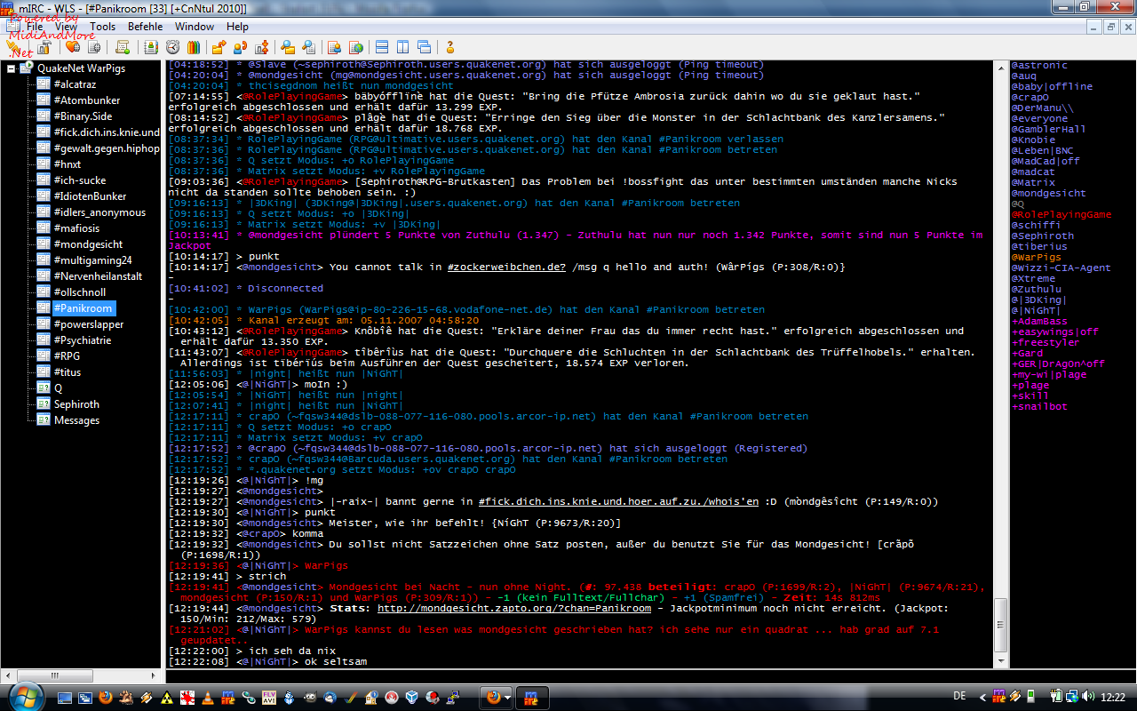Image resolution: width=1137 pixels, height=711 pixels.
Task: Tile windows horizontally using toolbar icon
Action: (x=382, y=47)
